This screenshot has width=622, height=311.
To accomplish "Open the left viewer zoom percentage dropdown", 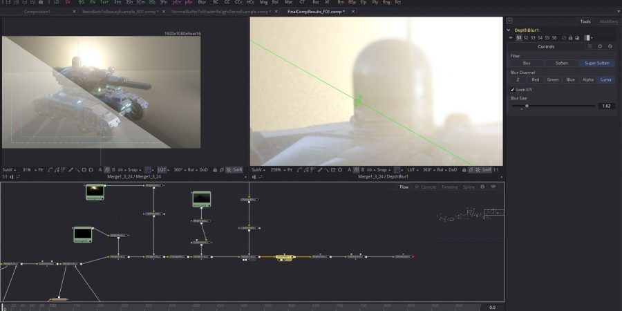I will (28, 169).
